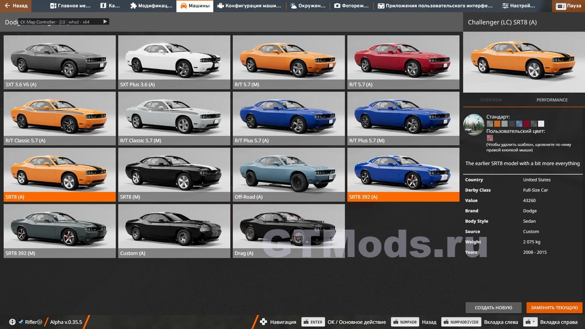585x329 pixels.
Task: Open the Главное меню tab
Action: (x=70, y=6)
